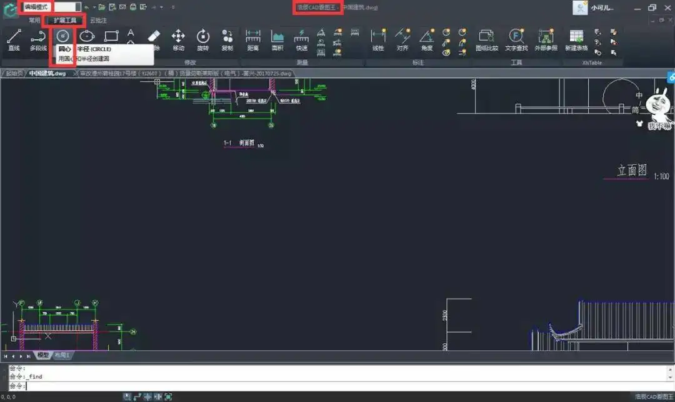Toggle the mirror-style status bar icon
The height and width of the screenshot is (402, 675).
pos(158,397)
